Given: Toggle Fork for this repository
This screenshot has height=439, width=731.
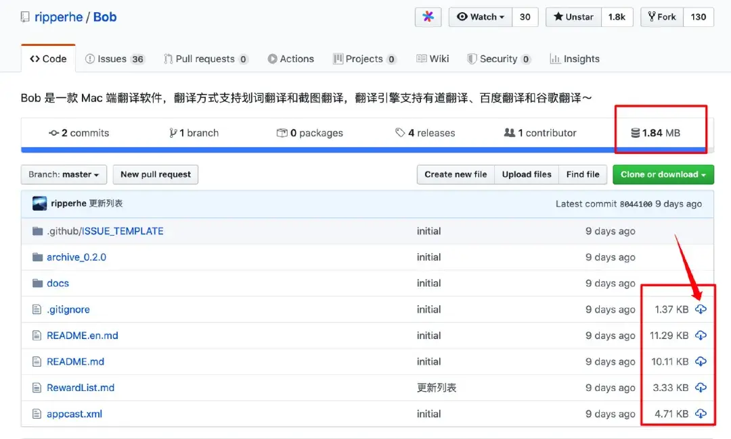Looking at the screenshot, I should coord(661,18).
